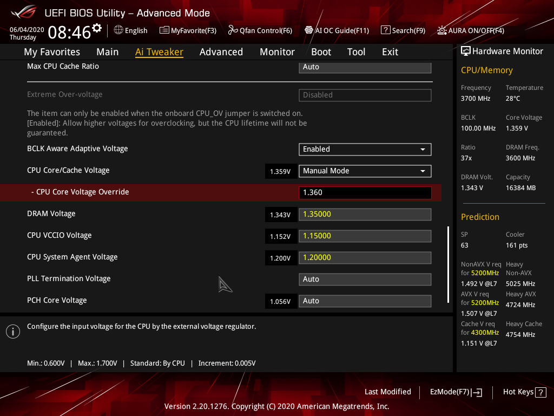Open Qfan Control
Screen dimensions: 554x416
point(260,30)
